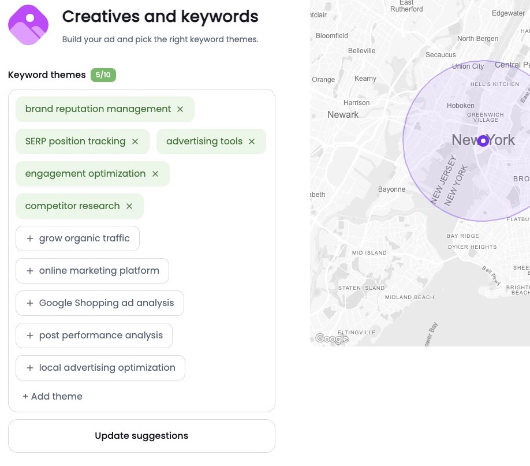
Task: Click Staten Island label on map
Action: coord(361,288)
